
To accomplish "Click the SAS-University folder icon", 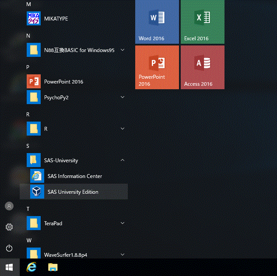I will [x=34, y=160].
